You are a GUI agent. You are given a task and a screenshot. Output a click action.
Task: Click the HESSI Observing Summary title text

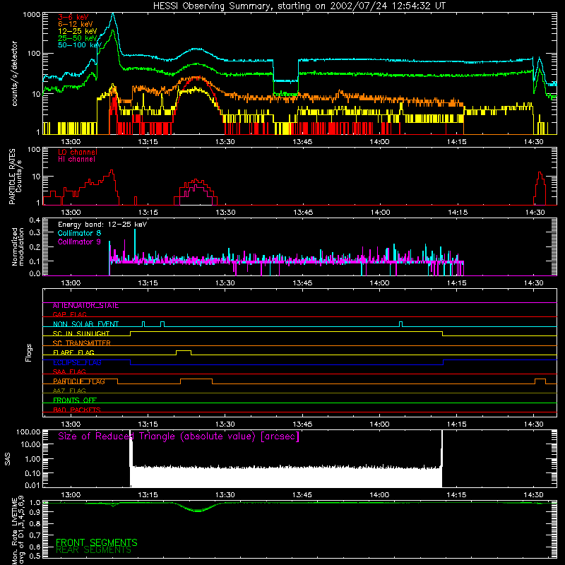(x=299, y=6)
